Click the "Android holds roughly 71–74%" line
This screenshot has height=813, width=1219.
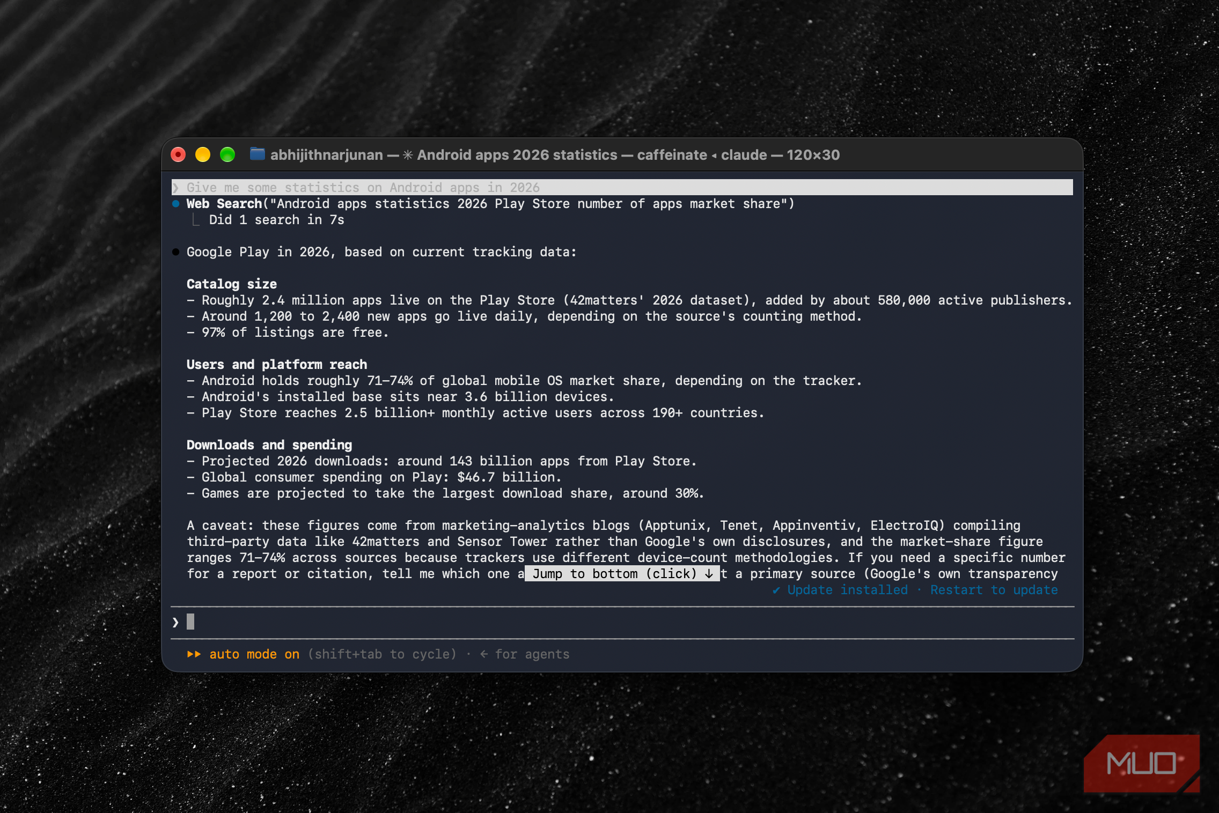(x=524, y=381)
